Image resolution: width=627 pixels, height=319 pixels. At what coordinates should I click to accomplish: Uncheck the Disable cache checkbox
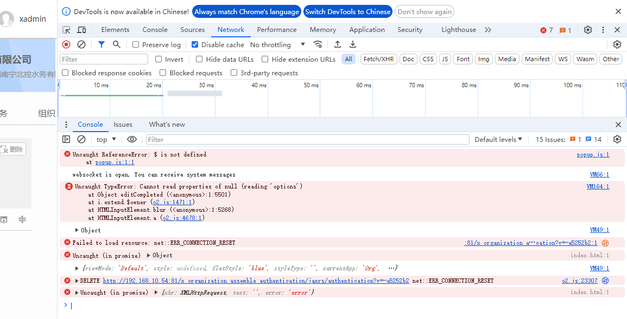[x=195, y=45]
